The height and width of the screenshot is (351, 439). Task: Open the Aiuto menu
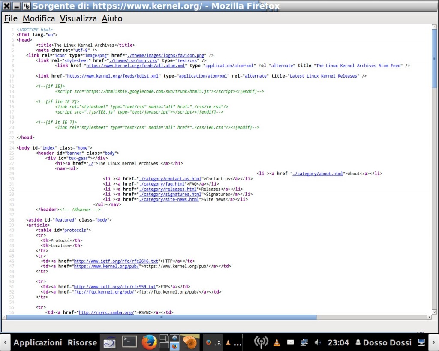coord(112,18)
